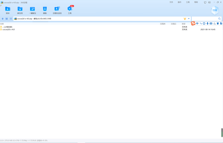Click the up-arrow to go to parent folder
The image size is (223, 143).
pyautogui.click(x=3, y=19)
